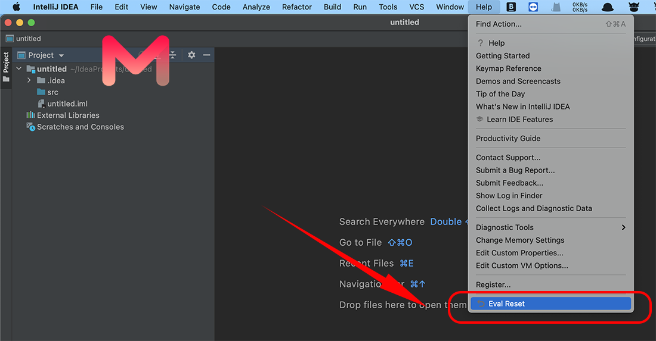Select Edit Custom Properties...

coord(550,253)
